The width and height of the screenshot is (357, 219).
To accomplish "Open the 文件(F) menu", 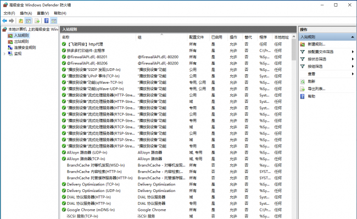I will pos(9,13).
